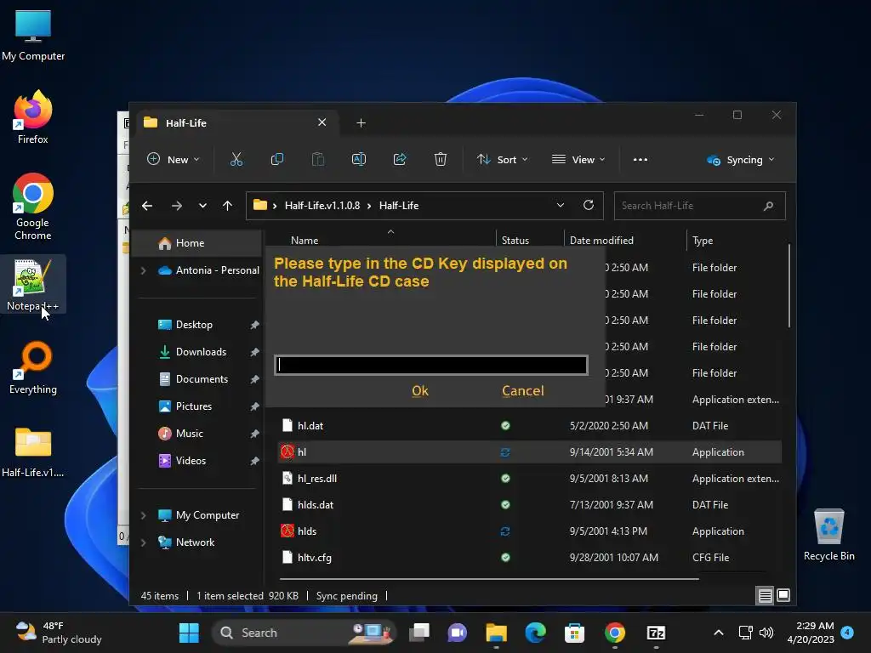871x653 pixels.
Task: Select Google Chrome desktop icon
Action: (x=33, y=207)
